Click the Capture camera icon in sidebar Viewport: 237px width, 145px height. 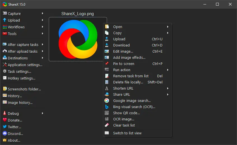[x=5, y=13]
